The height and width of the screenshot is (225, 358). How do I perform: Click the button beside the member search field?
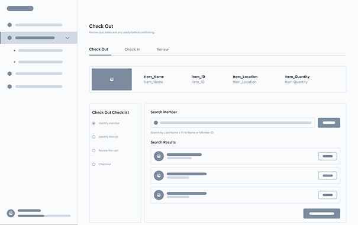click(x=329, y=123)
